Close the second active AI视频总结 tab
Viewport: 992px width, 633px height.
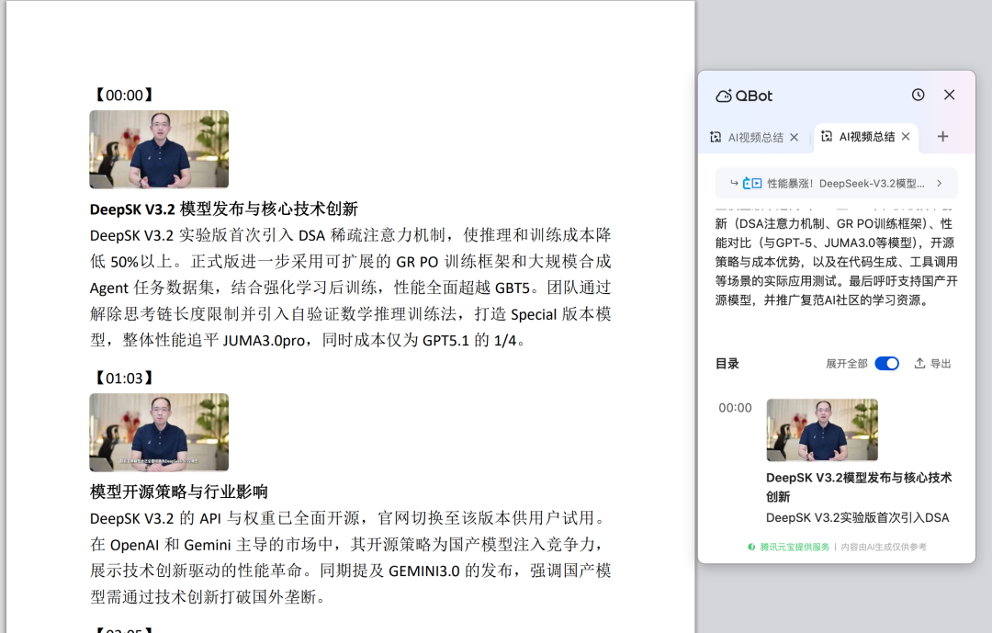pyautogui.click(x=906, y=137)
